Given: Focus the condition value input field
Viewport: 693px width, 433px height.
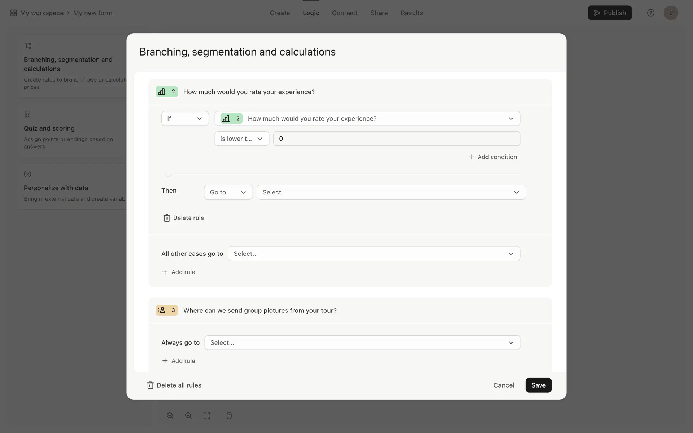Looking at the screenshot, I should click(x=396, y=139).
